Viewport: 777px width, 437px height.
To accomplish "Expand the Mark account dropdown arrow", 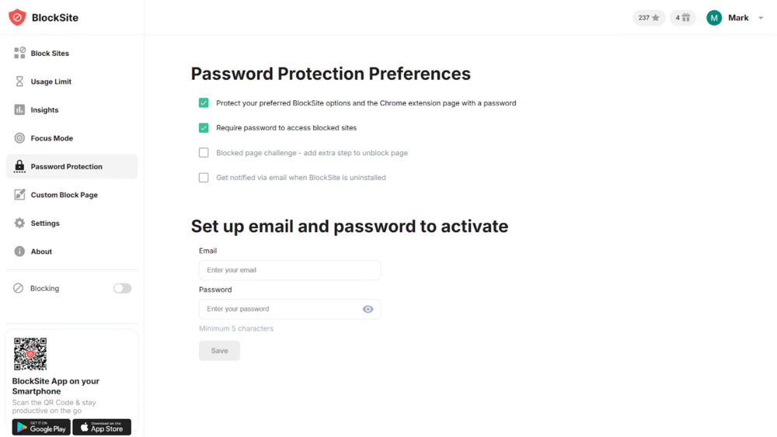I will tap(761, 18).
